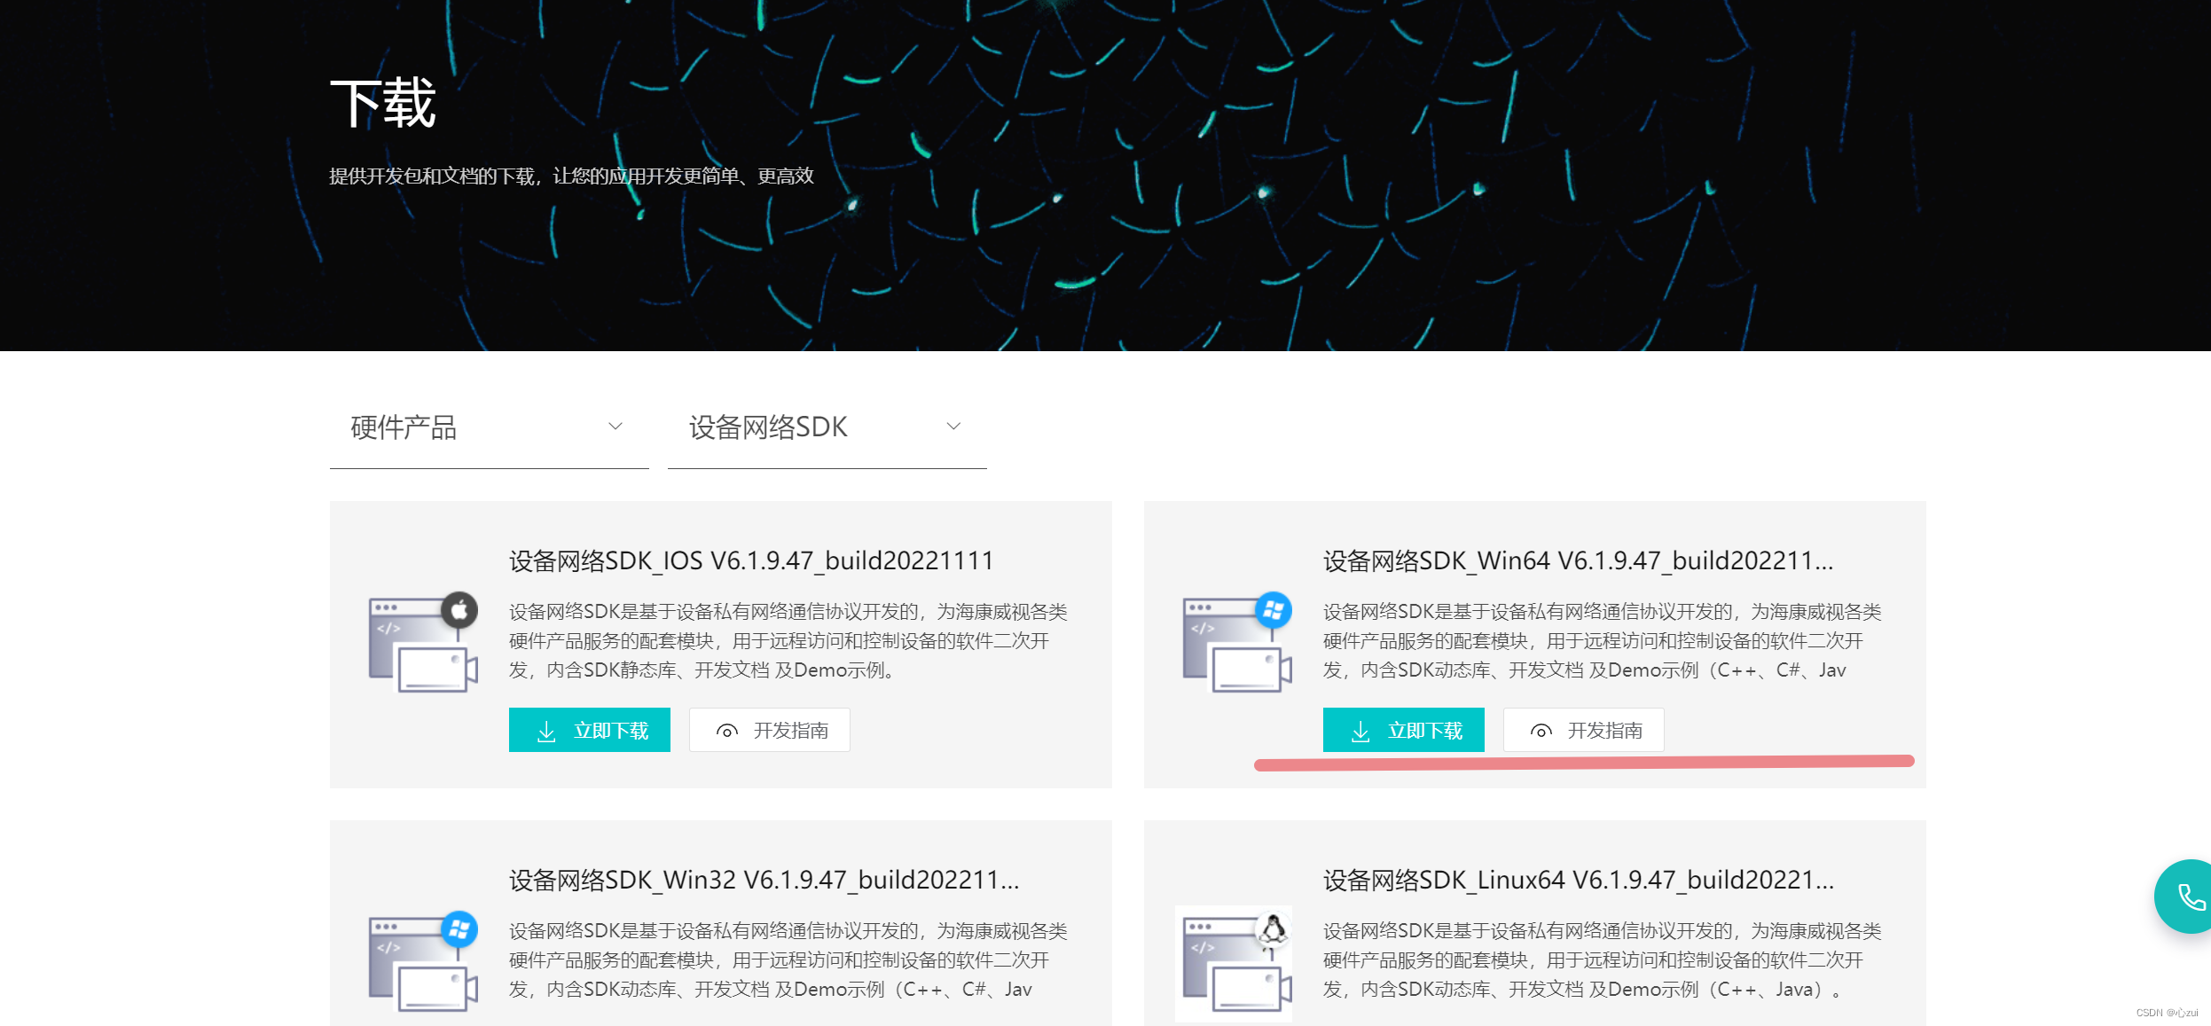Open 开发指南 for the IOS SDK
The height and width of the screenshot is (1026, 2211).
(x=770, y=730)
